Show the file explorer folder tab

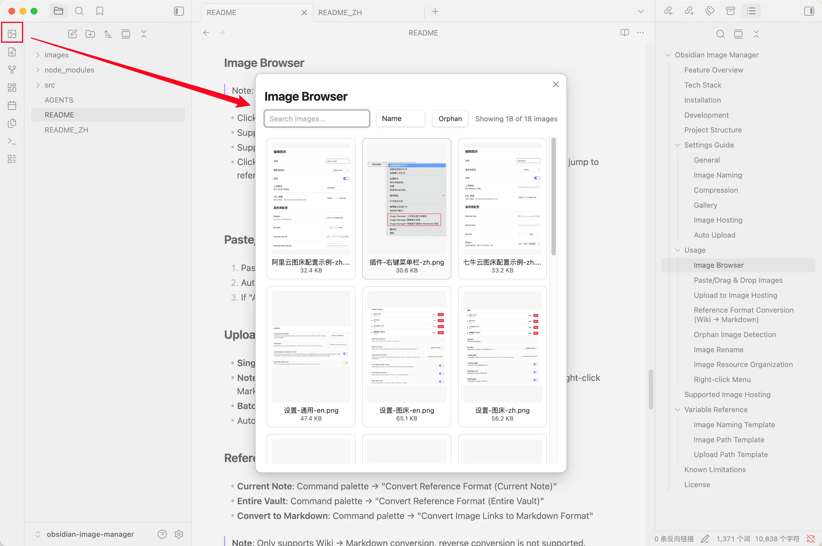(59, 11)
